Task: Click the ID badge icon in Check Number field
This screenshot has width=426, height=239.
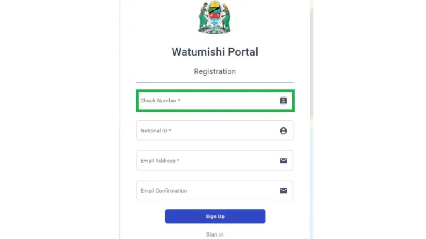Action: click(283, 101)
